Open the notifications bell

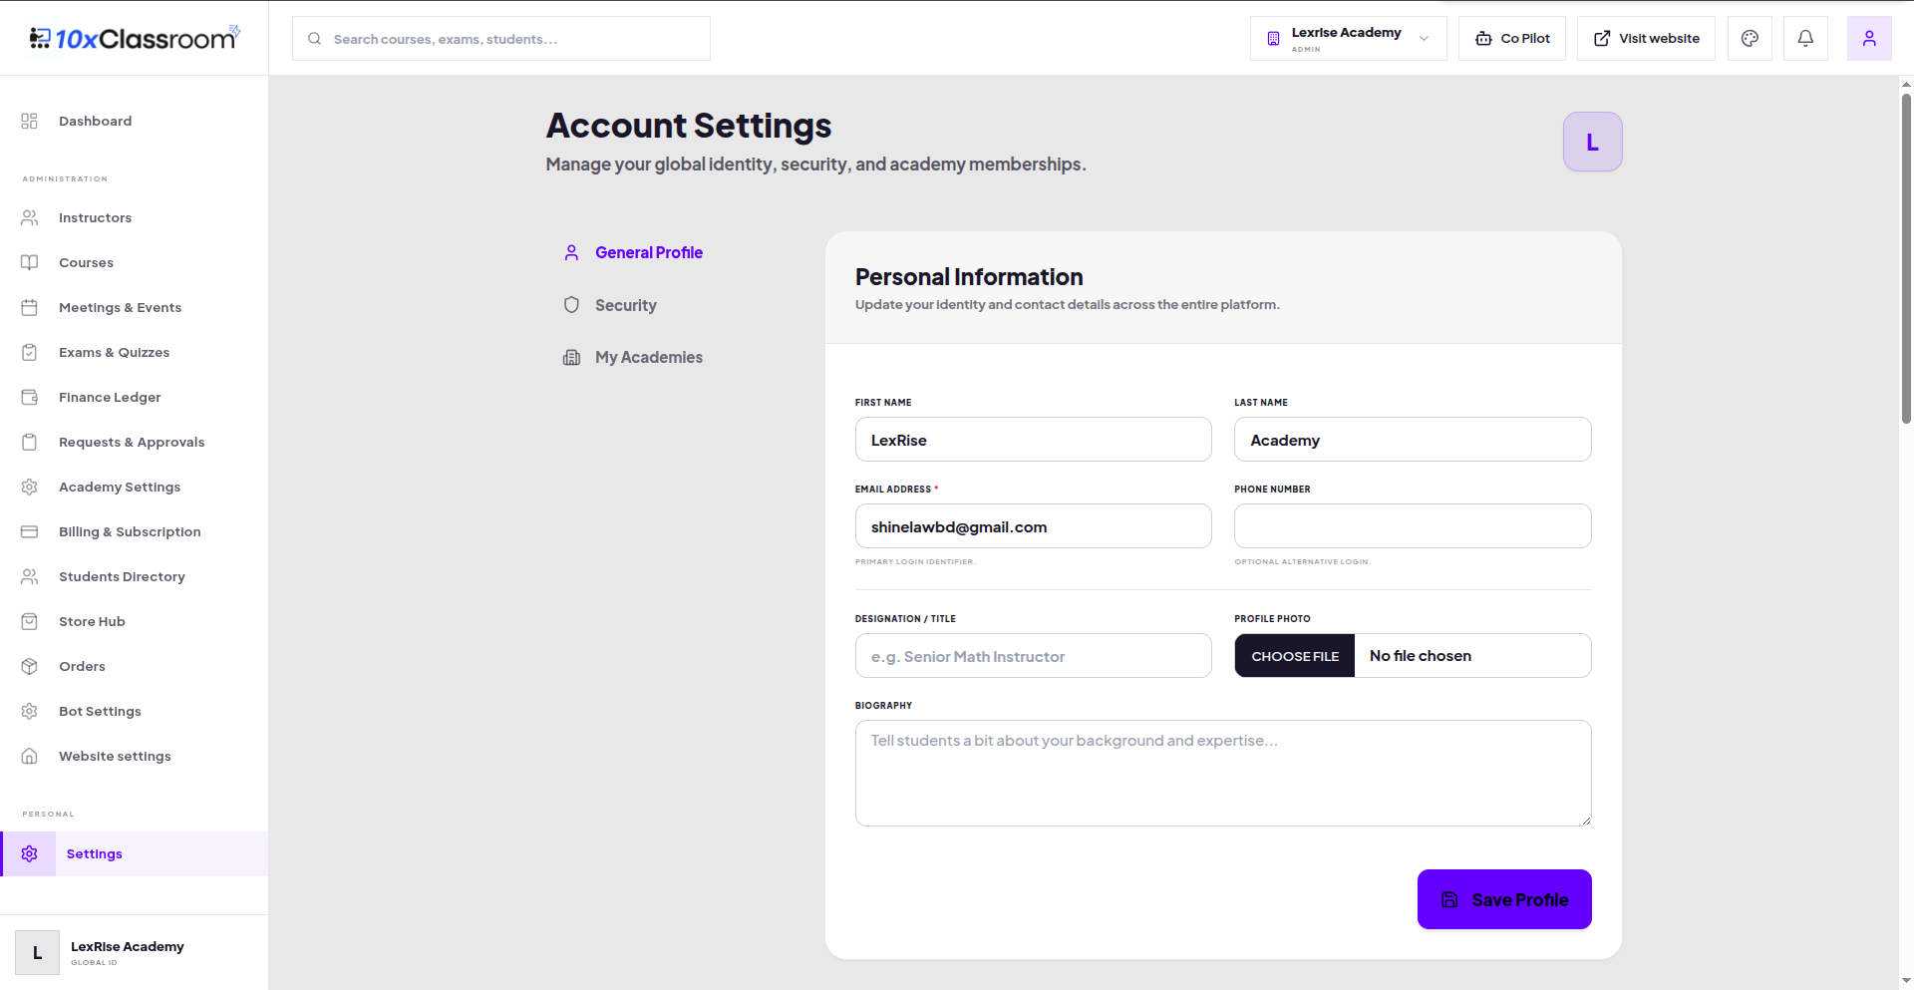tap(1805, 38)
